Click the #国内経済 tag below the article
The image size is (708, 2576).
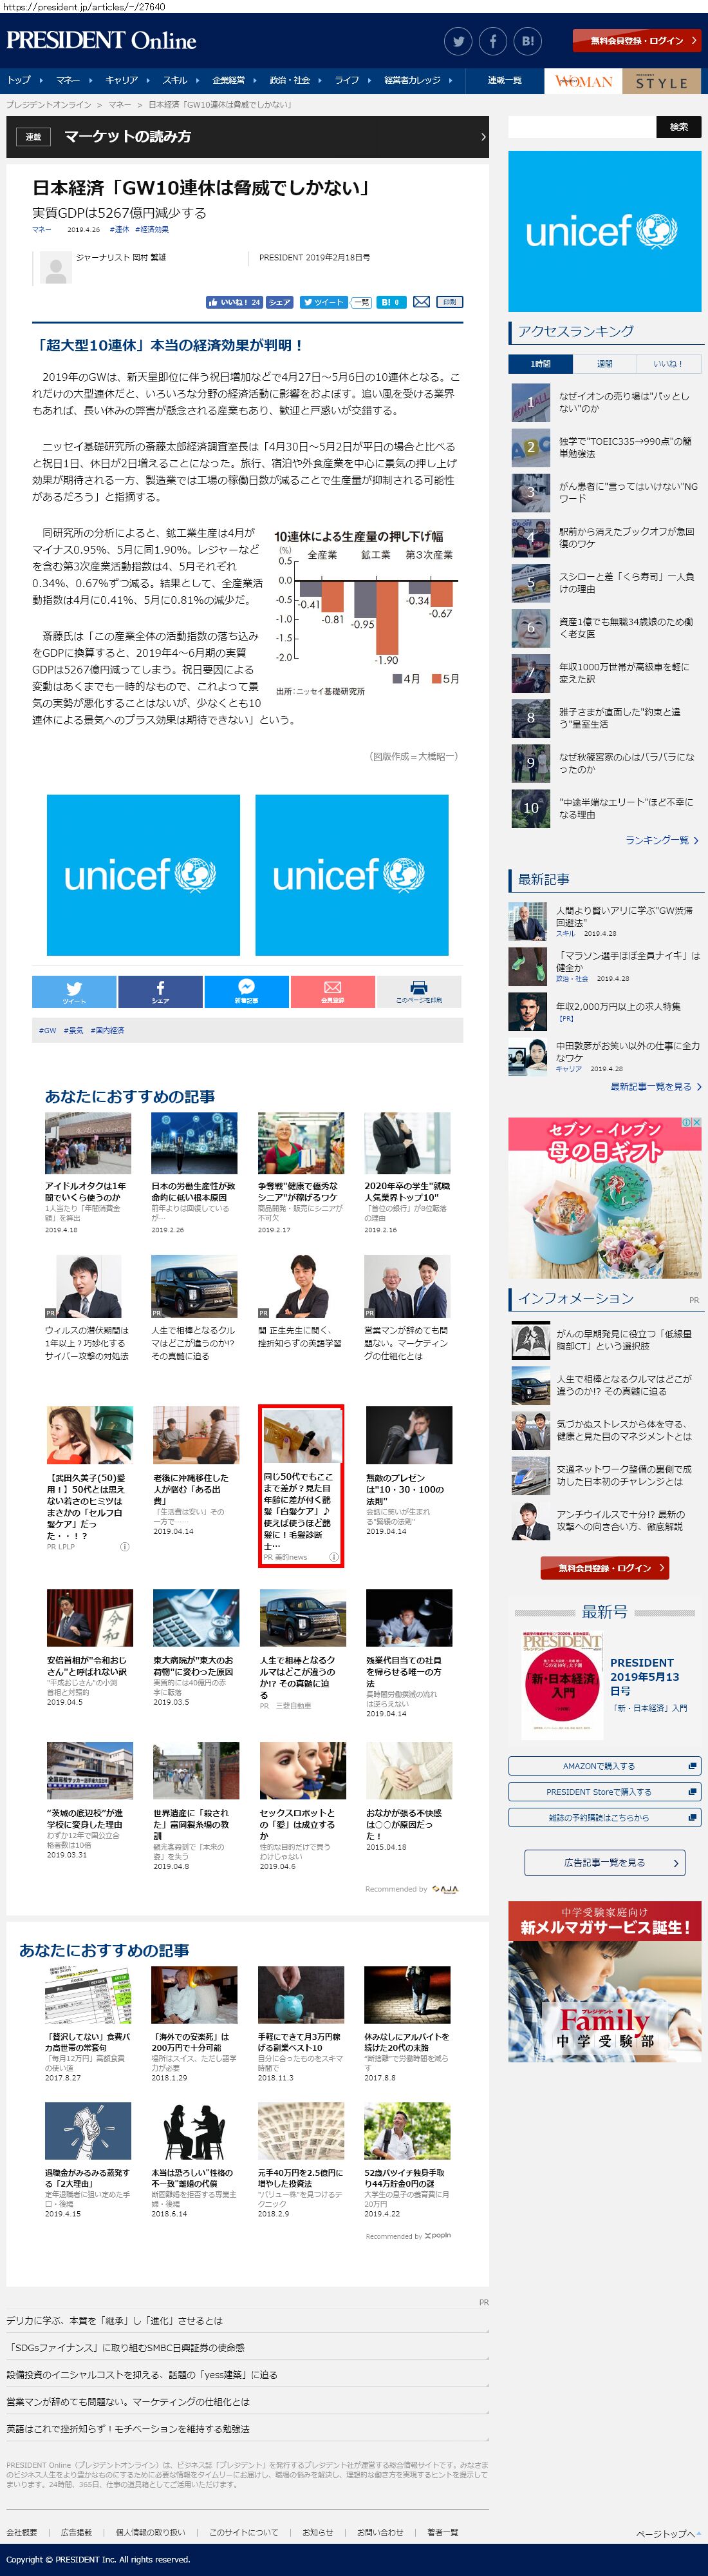pos(108,1030)
